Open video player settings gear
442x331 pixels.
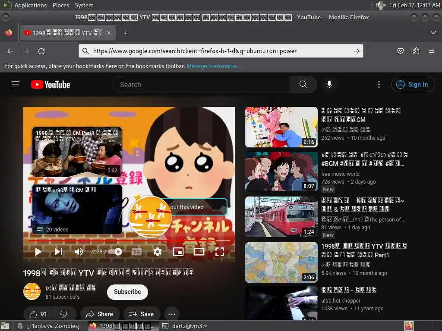coord(157,252)
